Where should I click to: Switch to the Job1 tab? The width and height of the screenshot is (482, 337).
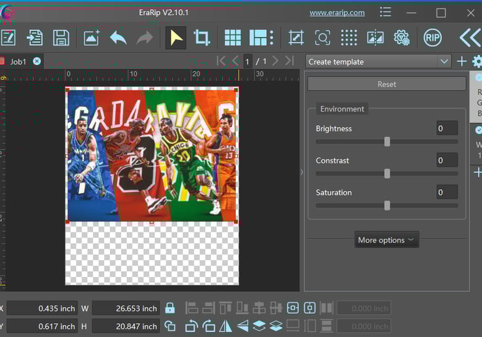18,61
